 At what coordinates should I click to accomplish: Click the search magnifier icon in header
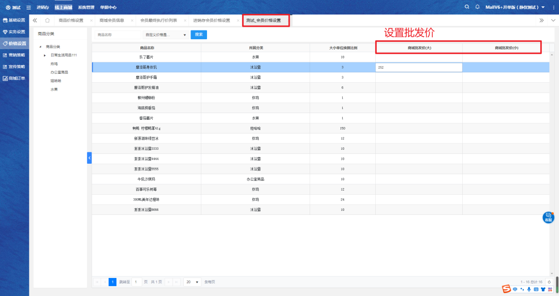click(467, 7)
